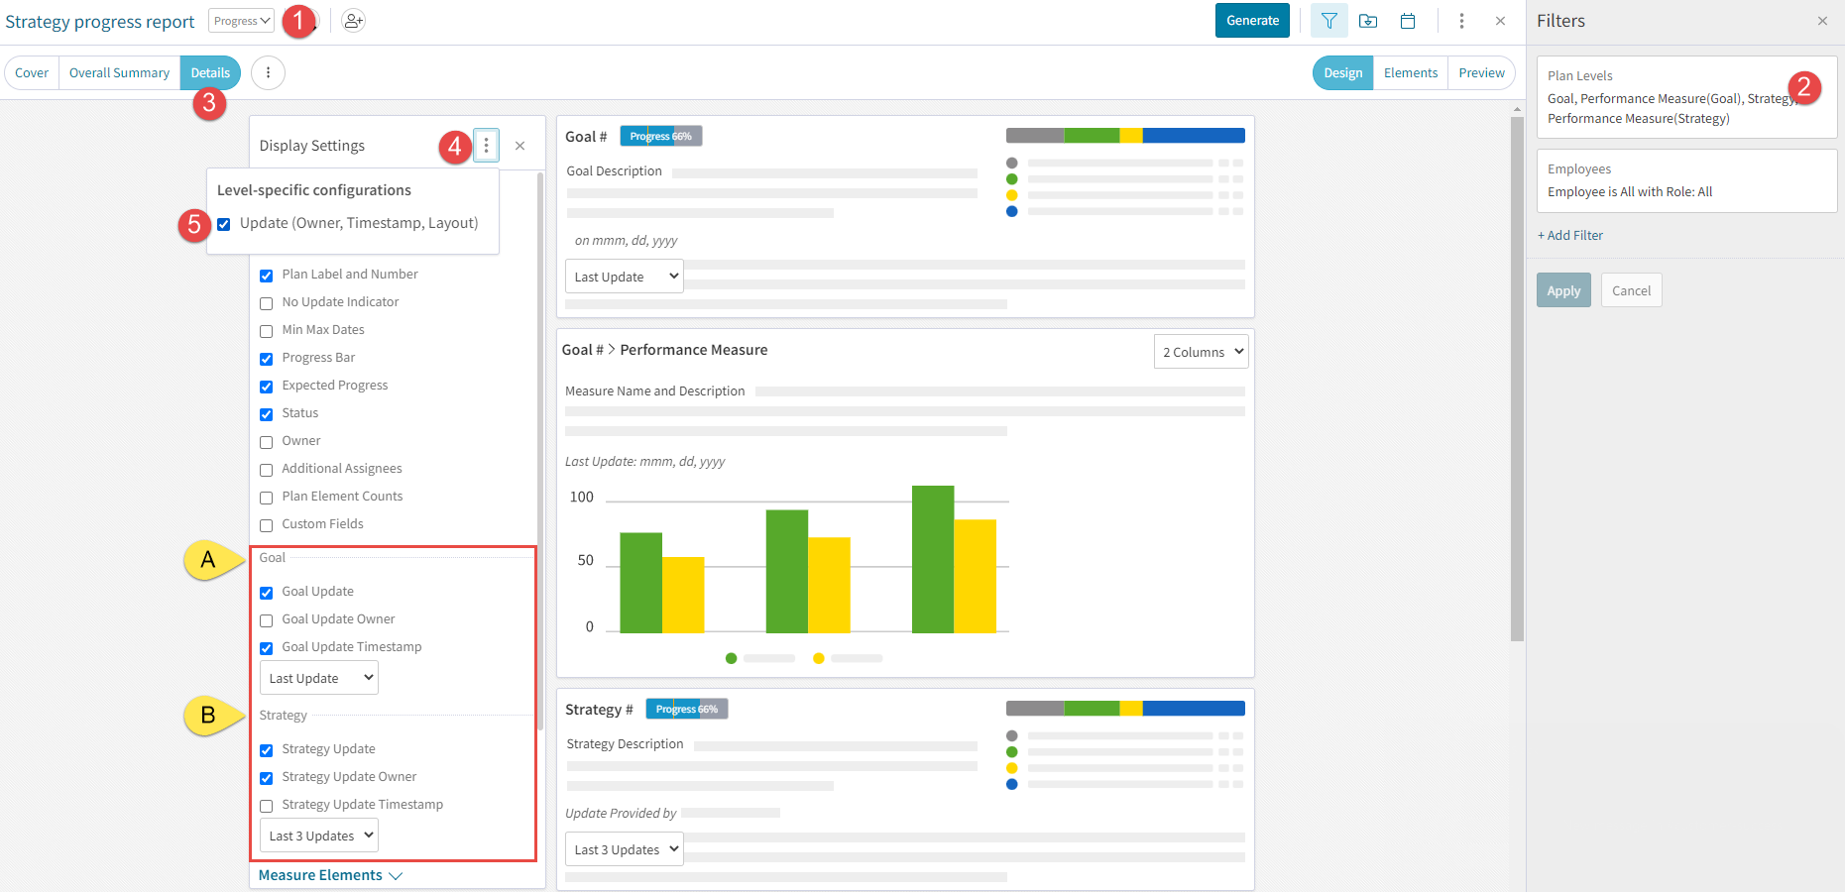Enable the Strategy Update Timestamp checkbox
The height and width of the screenshot is (892, 1845).
click(x=266, y=806)
